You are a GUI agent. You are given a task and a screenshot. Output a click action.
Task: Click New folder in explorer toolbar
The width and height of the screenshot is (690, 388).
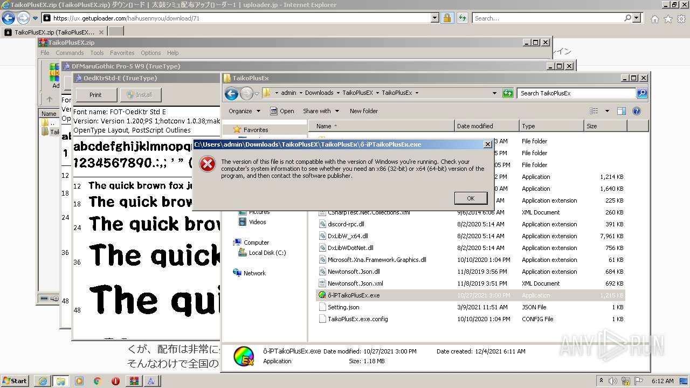pyautogui.click(x=364, y=111)
